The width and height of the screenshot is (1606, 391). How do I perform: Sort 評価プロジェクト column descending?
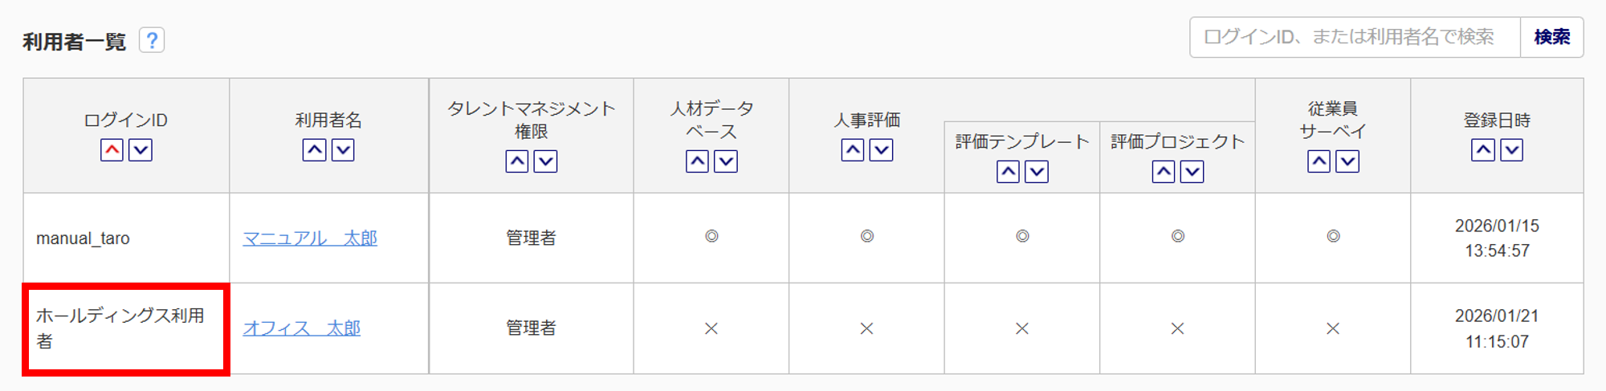tap(1192, 172)
